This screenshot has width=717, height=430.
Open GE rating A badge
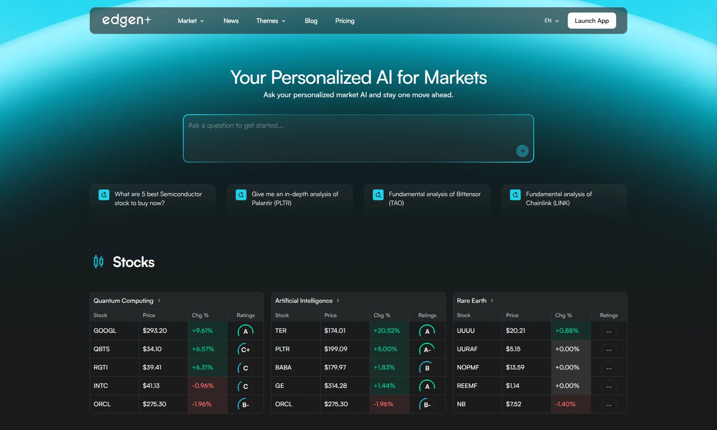tap(427, 387)
